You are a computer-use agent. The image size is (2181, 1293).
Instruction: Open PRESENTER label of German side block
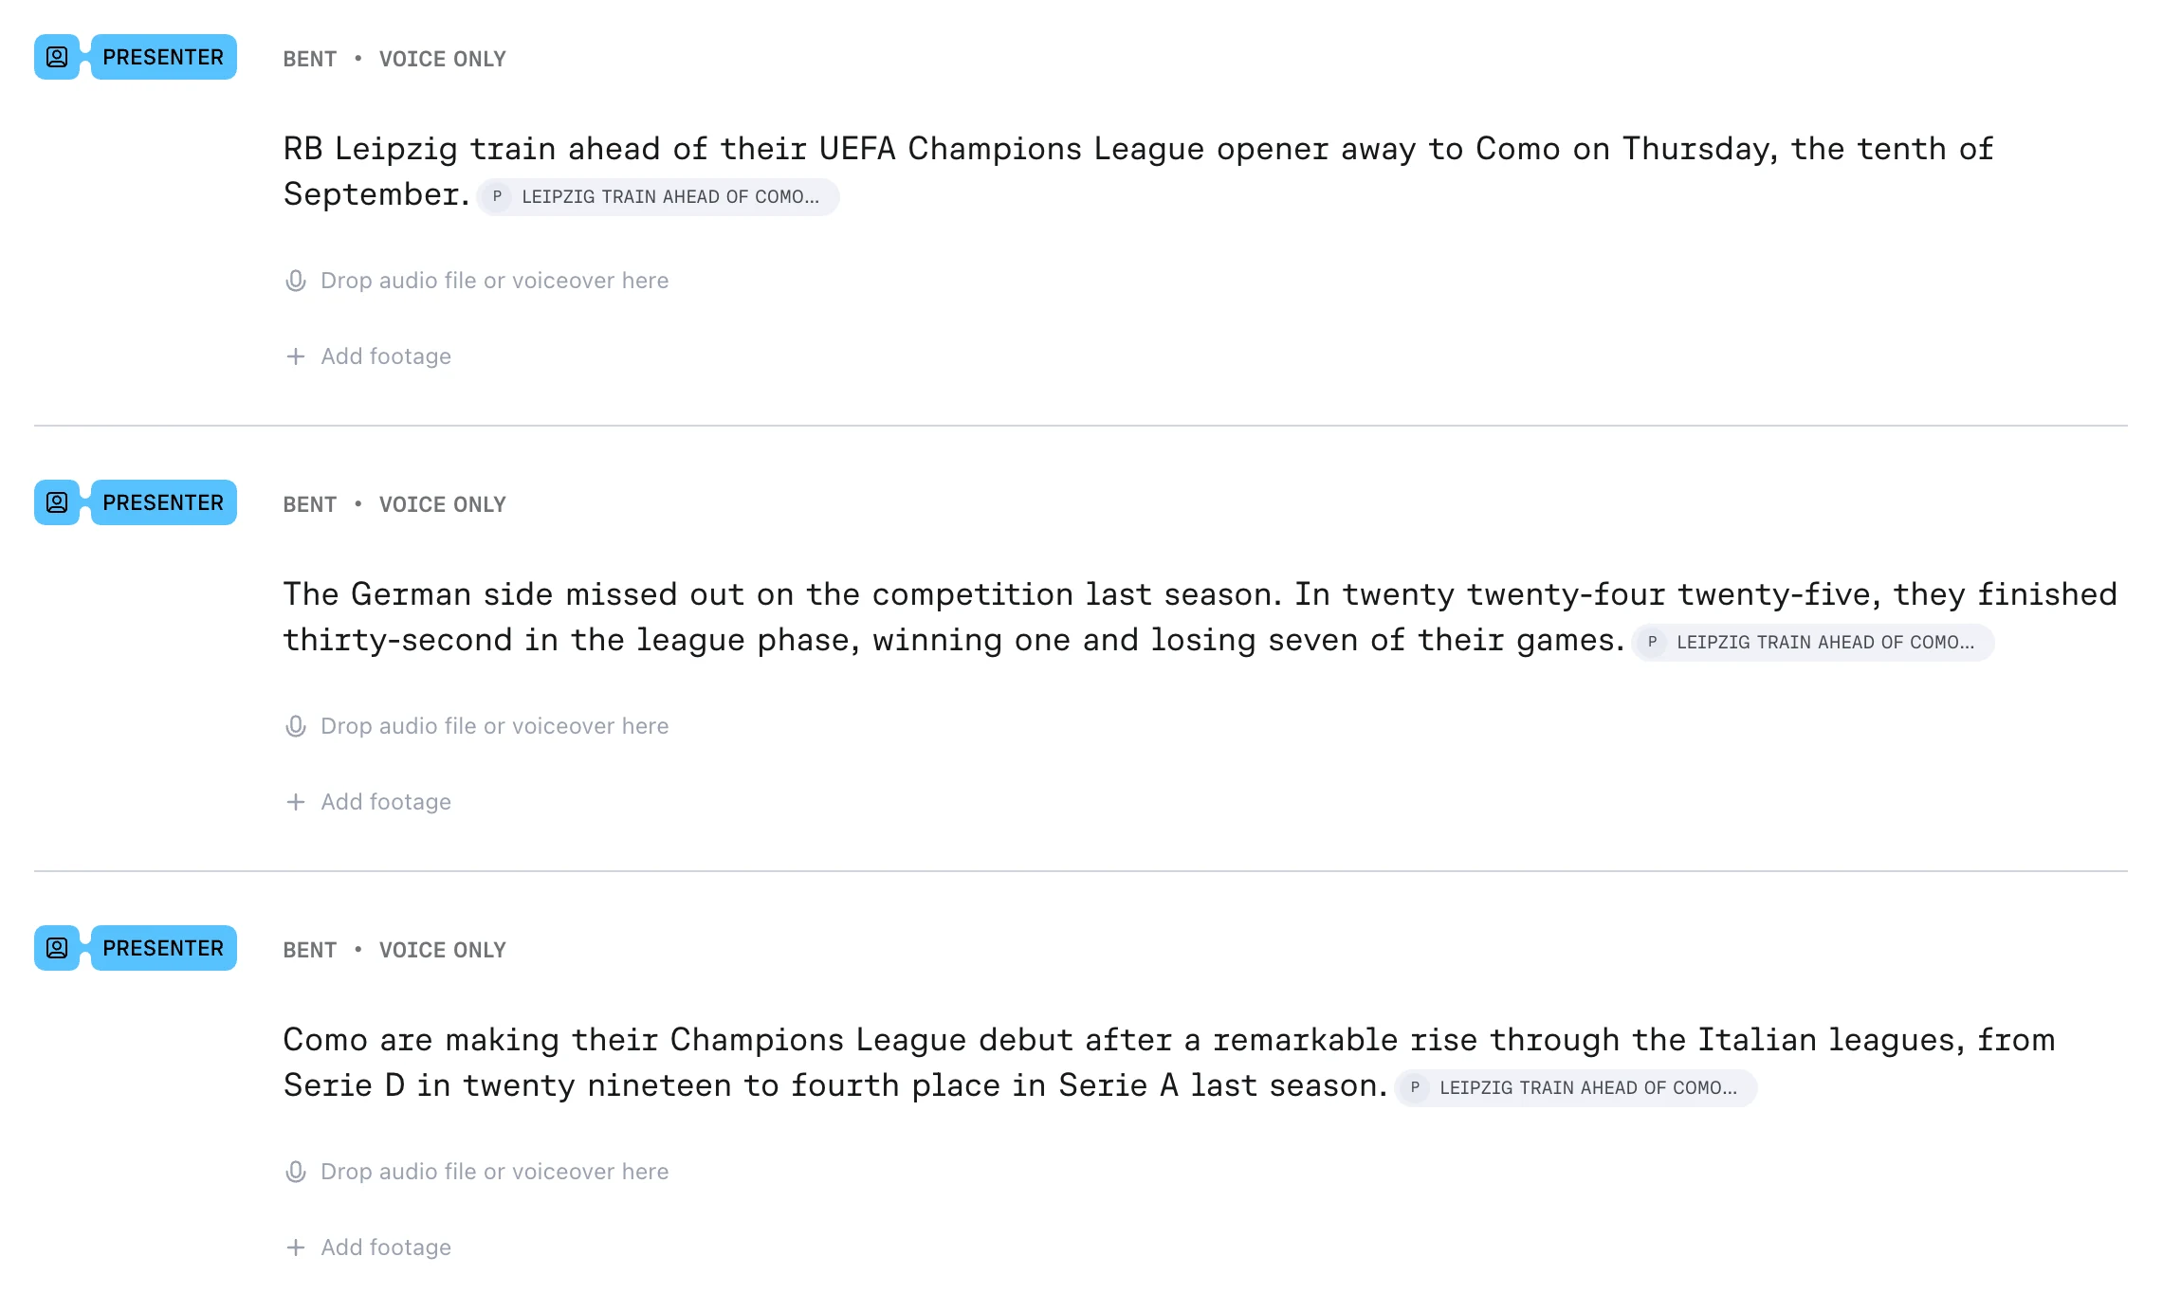(163, 502)
